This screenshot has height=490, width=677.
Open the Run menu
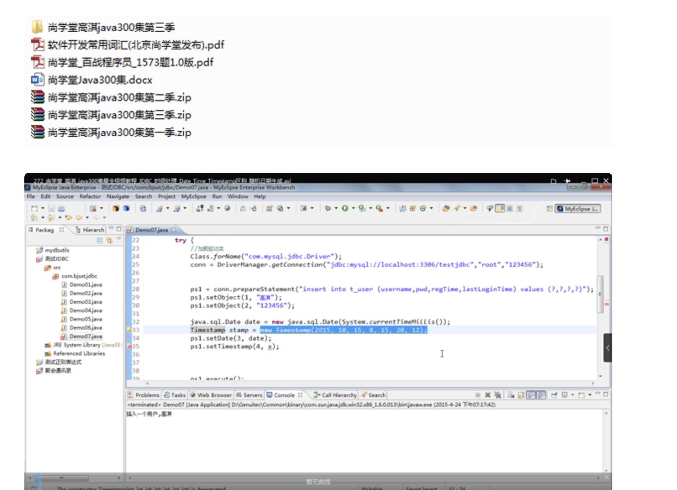[x=217, y=196]
